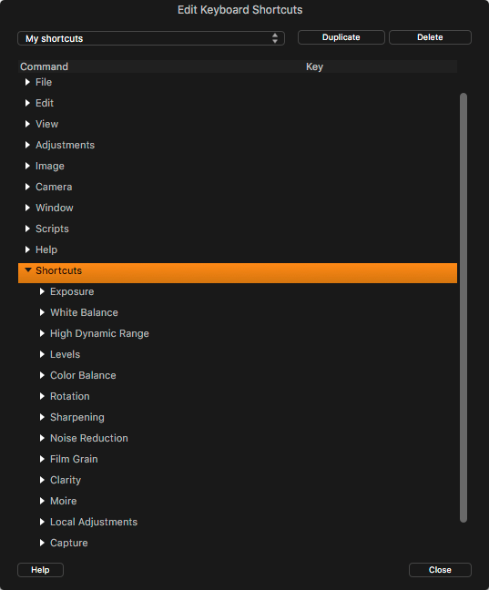Expand the File disclosure triangle
Viewport: 489px width, 590px height.
click(x=27, y=82)
